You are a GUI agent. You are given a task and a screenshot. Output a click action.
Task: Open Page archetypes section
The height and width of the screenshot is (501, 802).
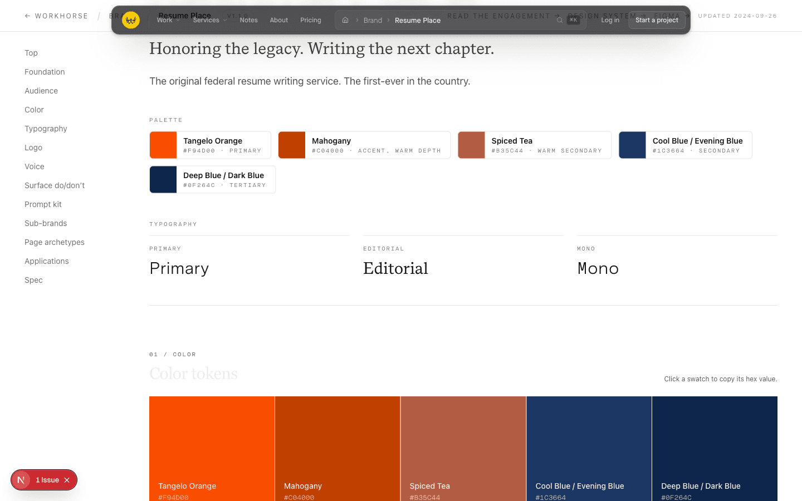click(55, 242)
